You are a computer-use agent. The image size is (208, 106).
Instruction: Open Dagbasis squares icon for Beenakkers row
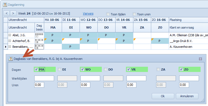click(x=39, y=47)
